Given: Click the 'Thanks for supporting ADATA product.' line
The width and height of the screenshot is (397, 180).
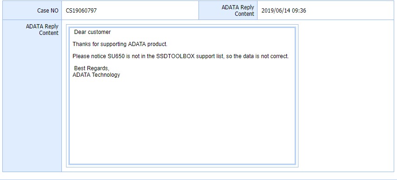Looking at the screenshot, I should click(x=120, y=44).
